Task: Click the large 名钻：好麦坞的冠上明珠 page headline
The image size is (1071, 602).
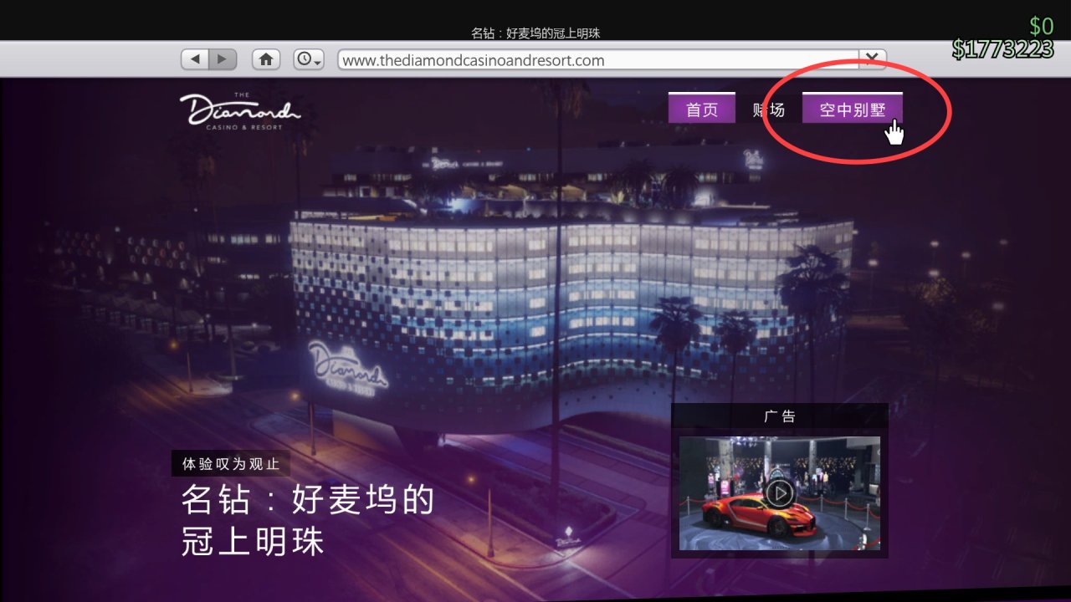Action: click(x=308, y=521)
